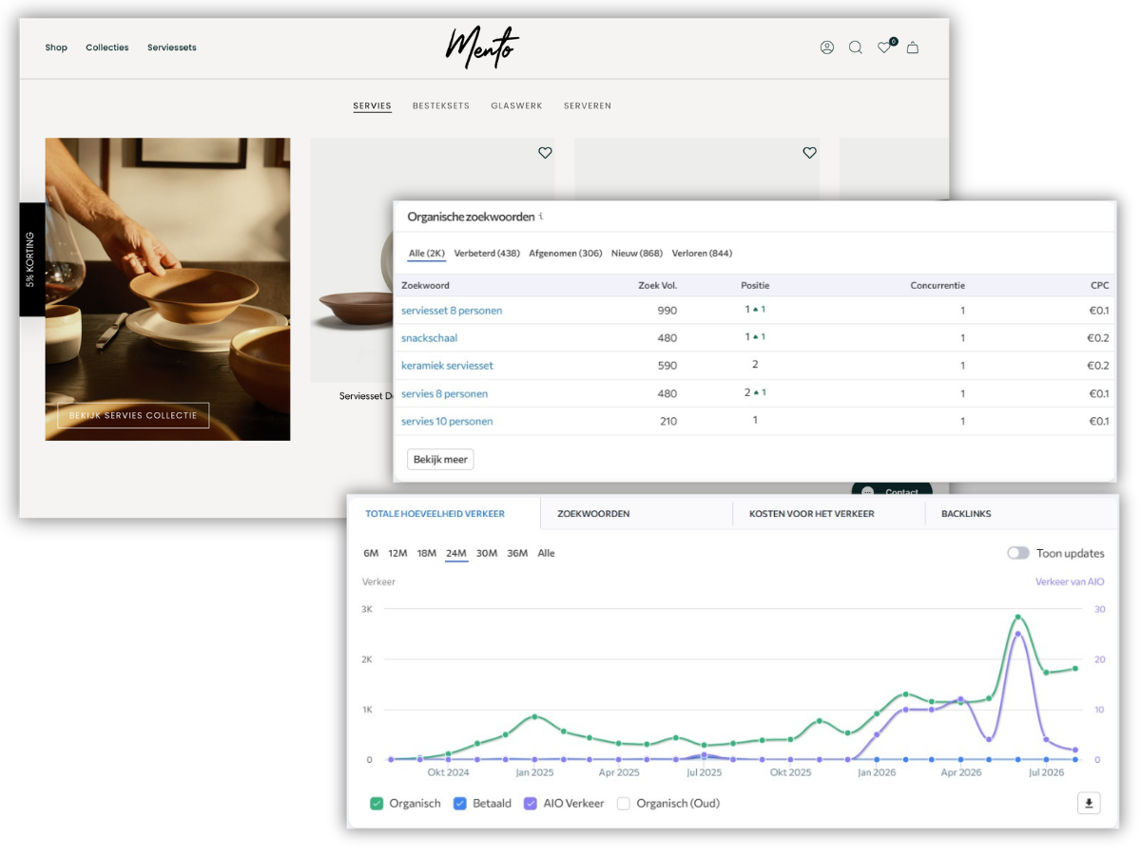This screenshot has width=1141, height=855.
Task: Filter keywords by Afgenomen (306)
Action: pos(566,254)
